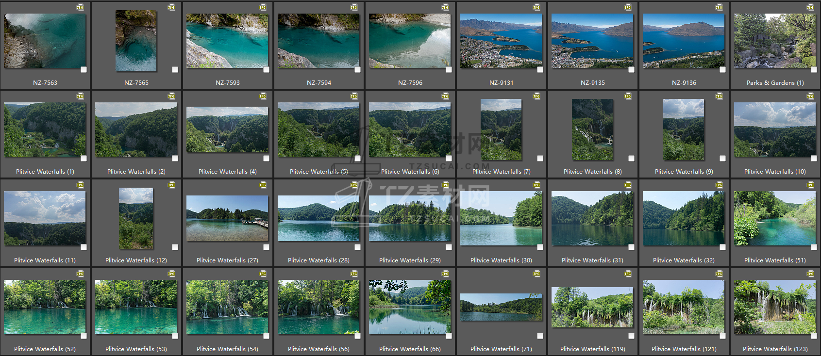821x356 pixels.
Task: Click the Plitvice Waterfalls (52) image
Action: coord(45,307)
